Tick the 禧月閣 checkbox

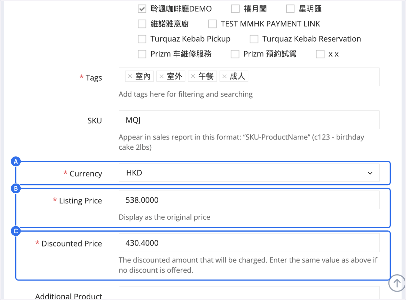pos(235,9)
